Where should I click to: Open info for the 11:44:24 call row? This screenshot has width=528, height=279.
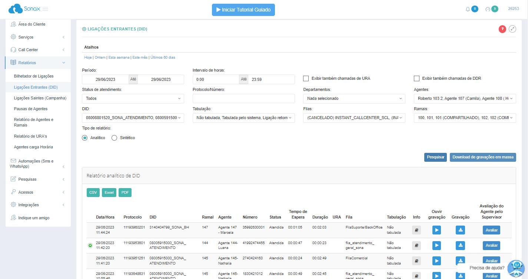click(416, 230)
